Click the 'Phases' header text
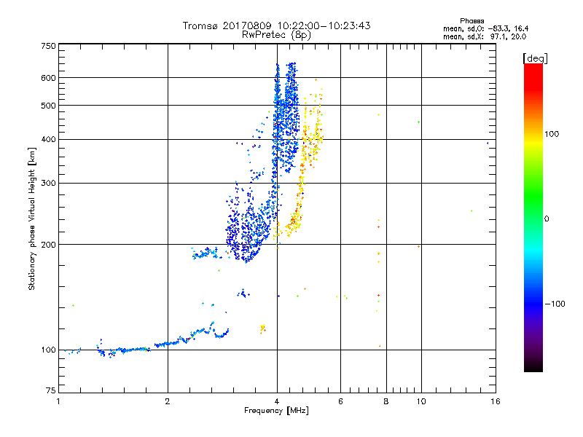The height and width of the screenshot is (437, 583). tap(472, 21)
